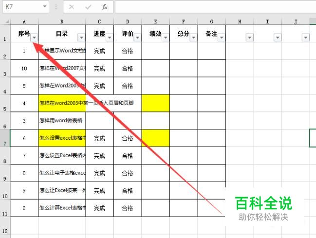This screenshot has width=316, height=238.
Task: Select cell with 序号 value 7
Action: 24,156
